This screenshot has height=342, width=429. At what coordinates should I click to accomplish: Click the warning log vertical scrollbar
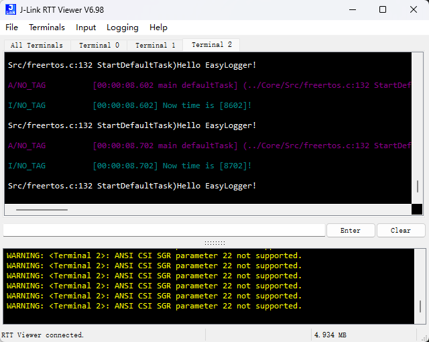point(420,305)
